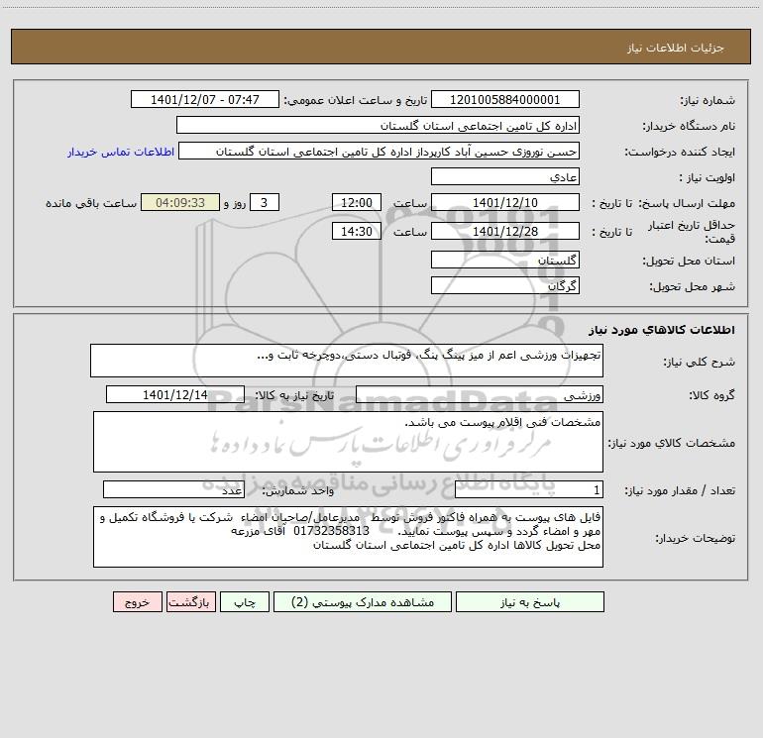The width and height of the screenshot is (763, 738).
Task: Click the خروج exit button
Action: (137, 601)
